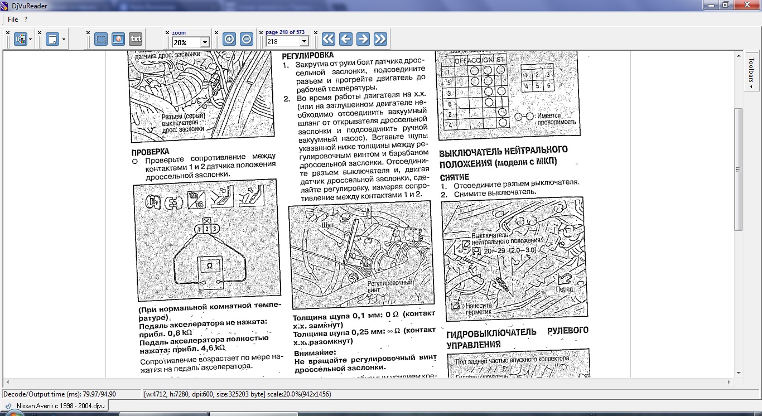Image resolution: width=762 pixels, height=416 pixels.
Task: Open the page number dropdown arrow
Action: coord(304,42)
